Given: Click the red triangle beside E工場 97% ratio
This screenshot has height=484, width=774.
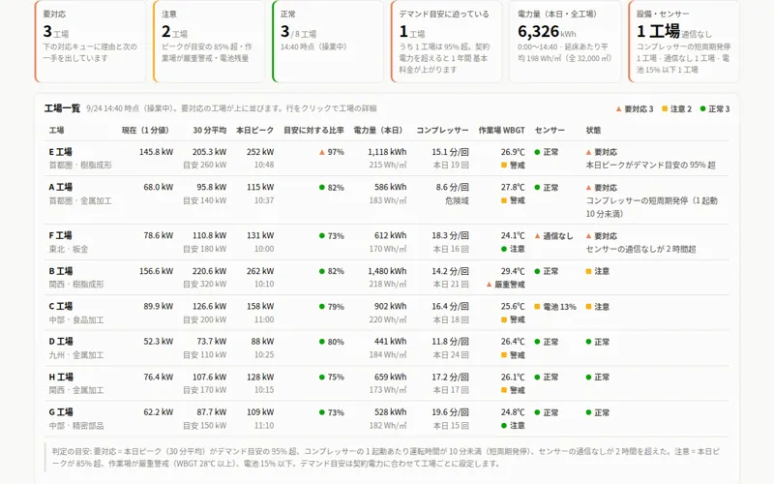Looking at the screenshot, I should (322, 152).
